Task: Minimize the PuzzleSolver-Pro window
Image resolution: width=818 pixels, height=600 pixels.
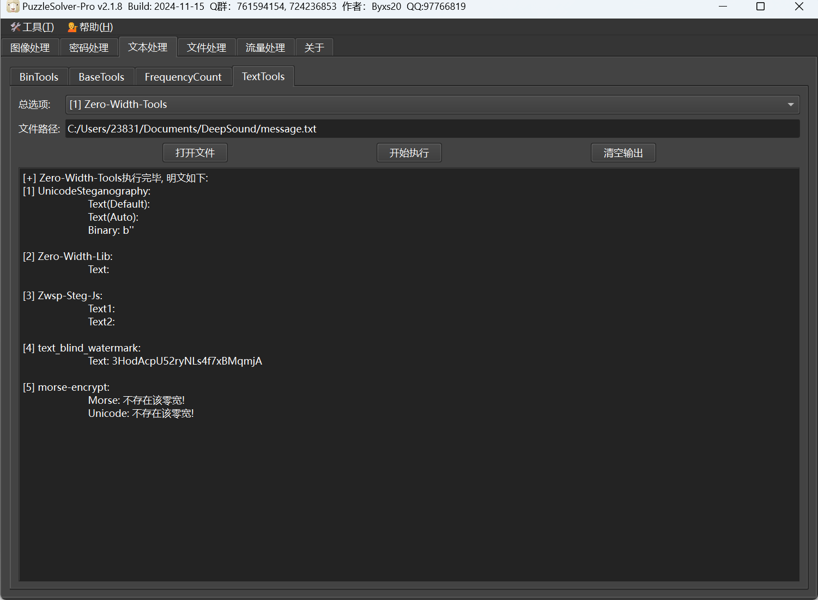Action: tap(723, 7)
